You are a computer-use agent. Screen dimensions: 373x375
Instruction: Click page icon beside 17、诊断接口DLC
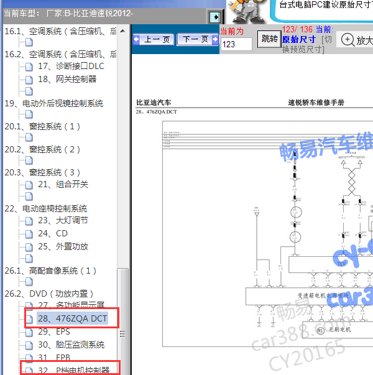pos(29,67)
